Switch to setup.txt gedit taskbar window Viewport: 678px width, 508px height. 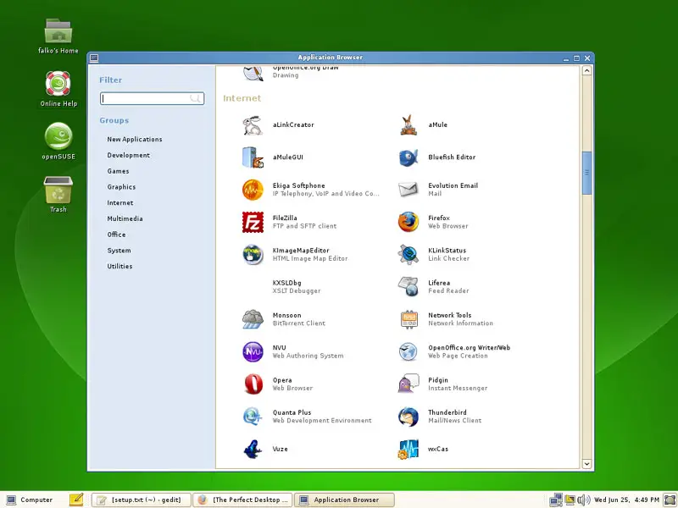tap(141, 500)
